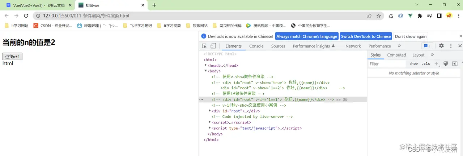This screenshot has width=463, height=156.
Task: Click Always match Chrome's language button
Action: click(307, 36)
